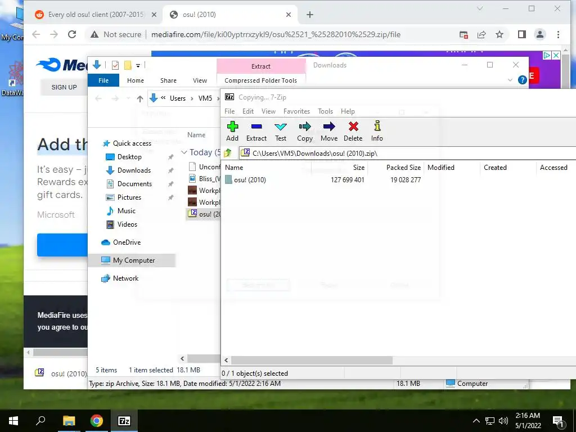Open Chrome three-dot menu

click(x=558, y=34)
